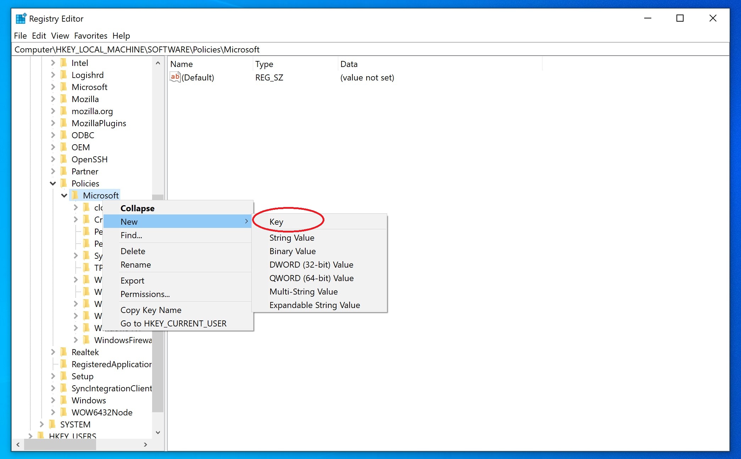Expand the ODBC key
Viewport: 741px width, 459px height.
(x=53, y=135)
